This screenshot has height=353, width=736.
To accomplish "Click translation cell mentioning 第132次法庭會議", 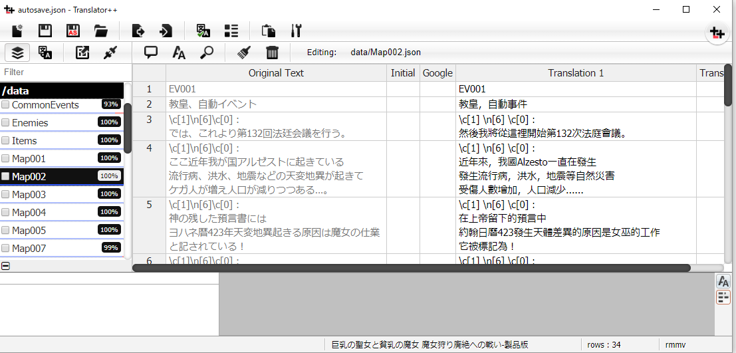I will 576,126.
